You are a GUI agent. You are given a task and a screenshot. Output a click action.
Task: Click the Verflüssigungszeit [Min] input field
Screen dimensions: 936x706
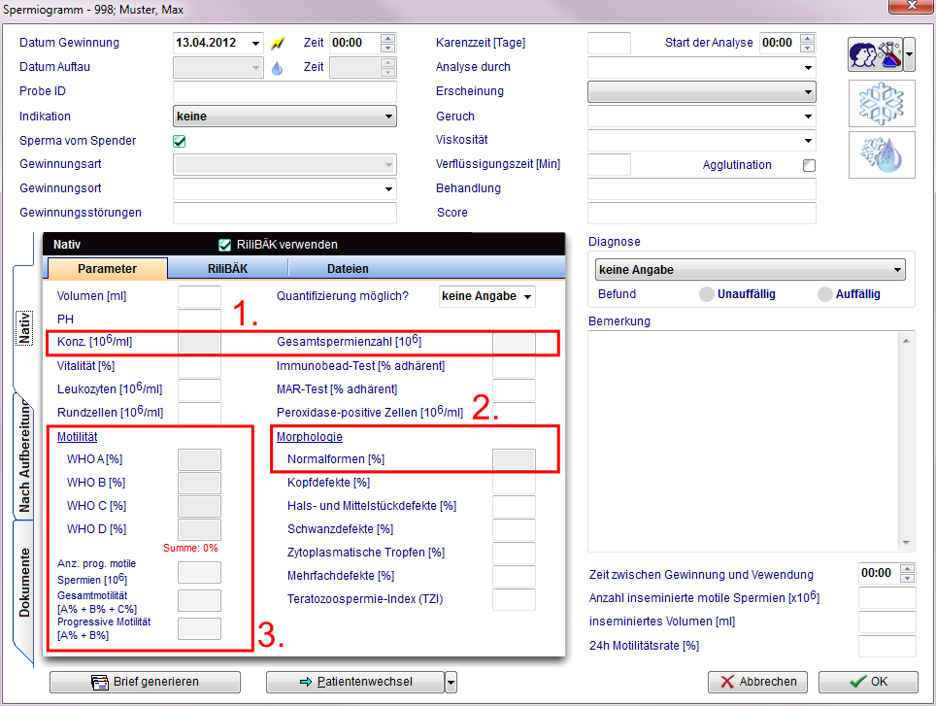pyautogui.click(x=609, y=165)
